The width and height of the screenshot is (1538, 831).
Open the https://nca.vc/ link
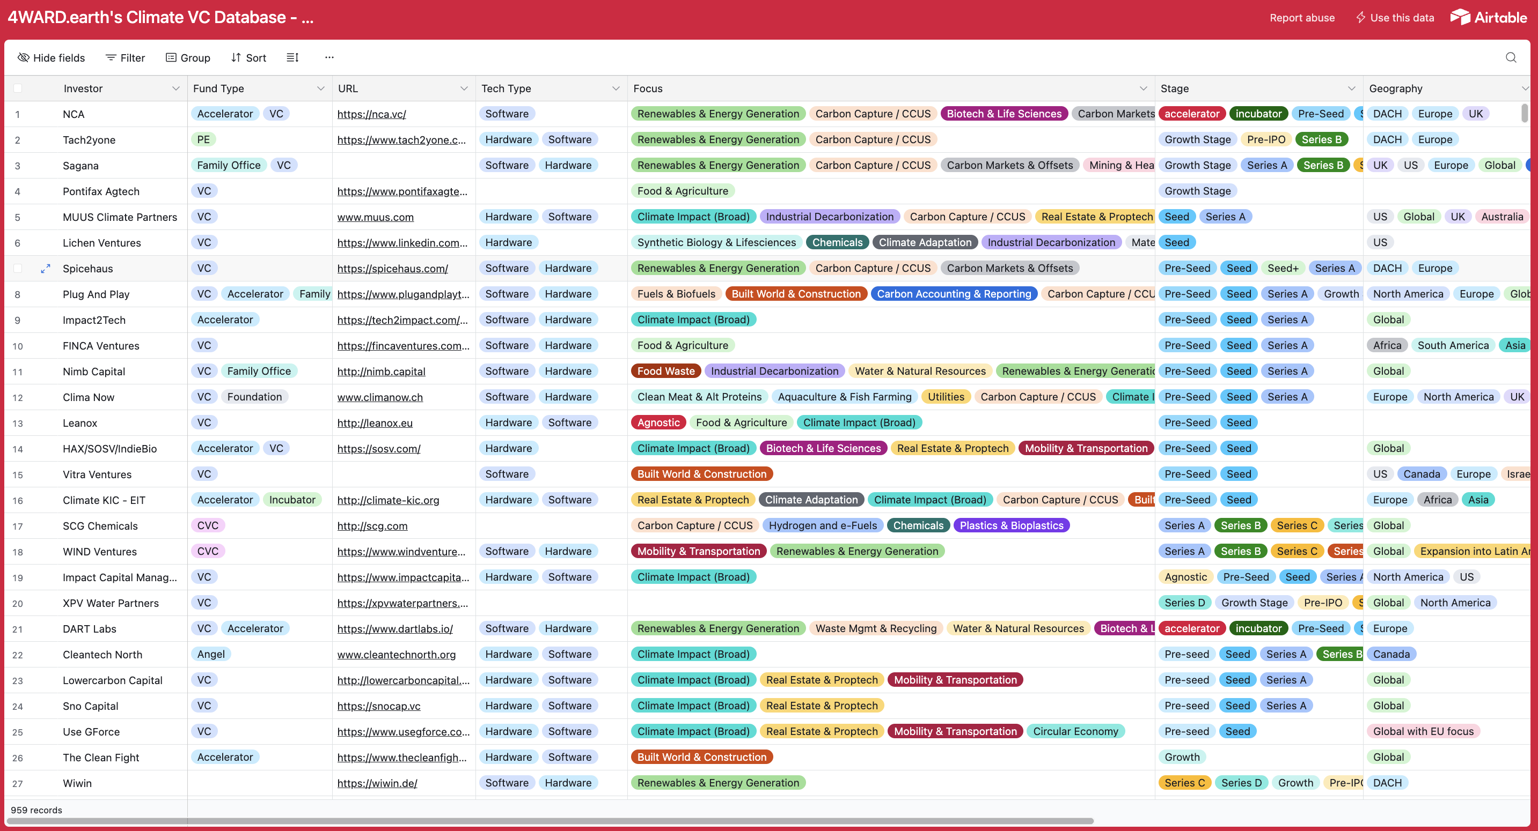click(371, 114)
